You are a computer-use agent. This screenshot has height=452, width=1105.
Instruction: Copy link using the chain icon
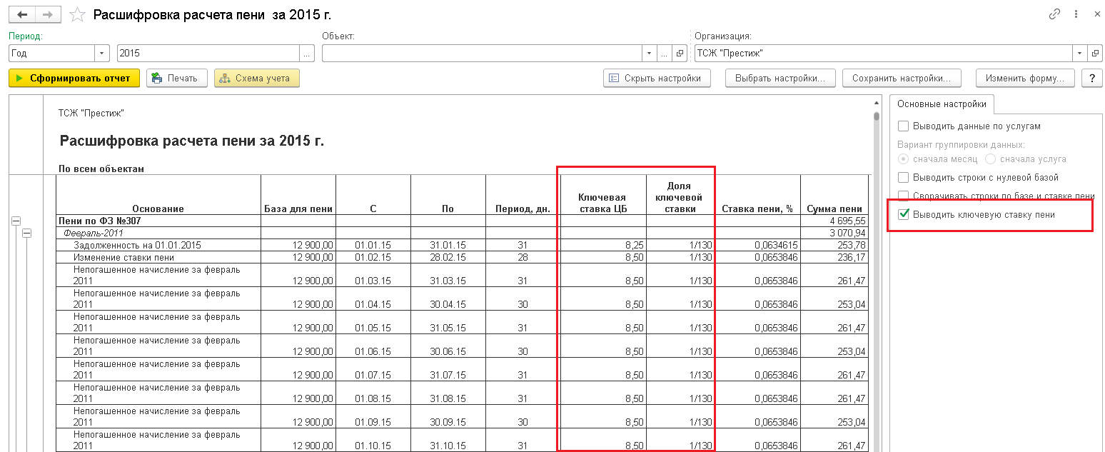[1054, 14]
